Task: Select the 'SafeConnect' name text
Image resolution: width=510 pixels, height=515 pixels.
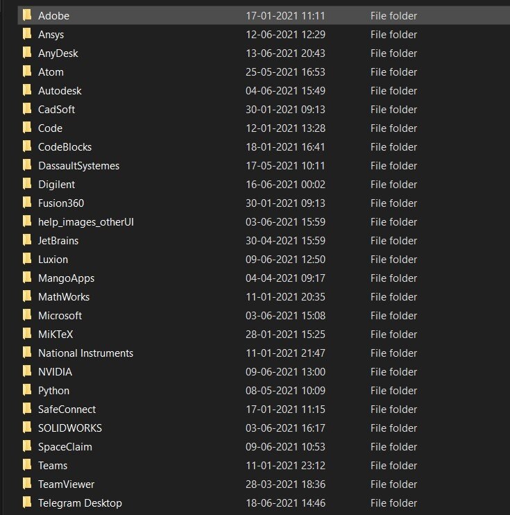Action: tap(67, 410)
